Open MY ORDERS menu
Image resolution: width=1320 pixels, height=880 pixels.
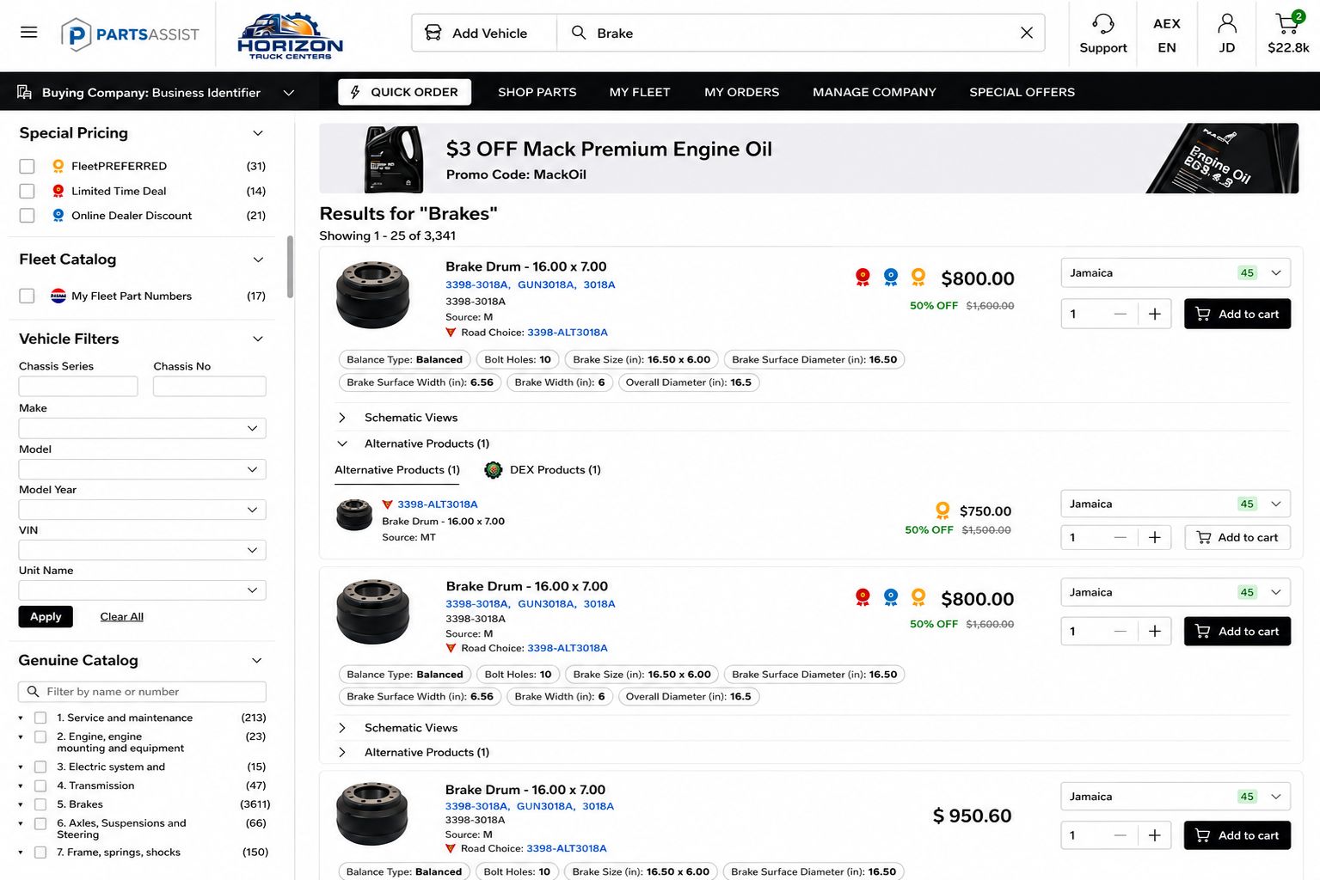pos(741,92)
